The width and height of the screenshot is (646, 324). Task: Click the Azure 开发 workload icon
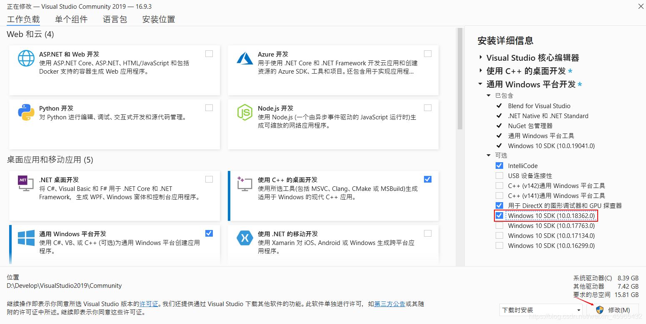(244, 58)
